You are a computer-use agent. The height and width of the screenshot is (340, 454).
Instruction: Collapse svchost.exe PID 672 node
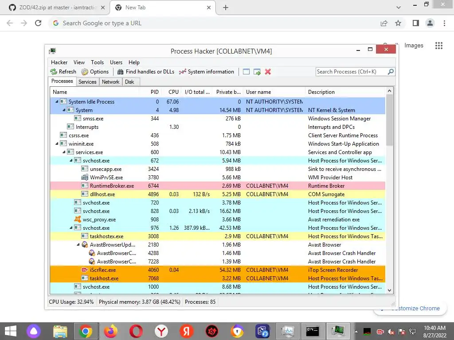pos(71,160)
